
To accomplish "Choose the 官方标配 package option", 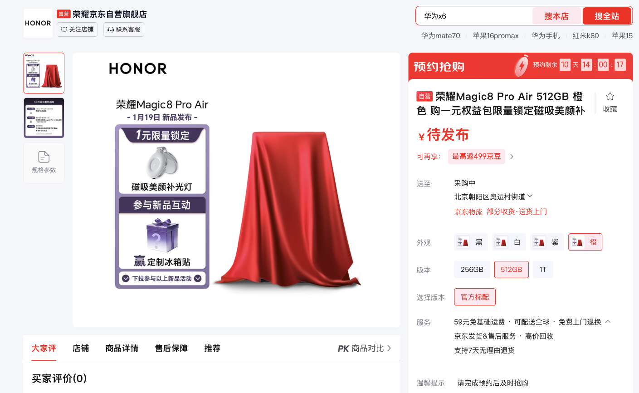I will coord(475,297).
